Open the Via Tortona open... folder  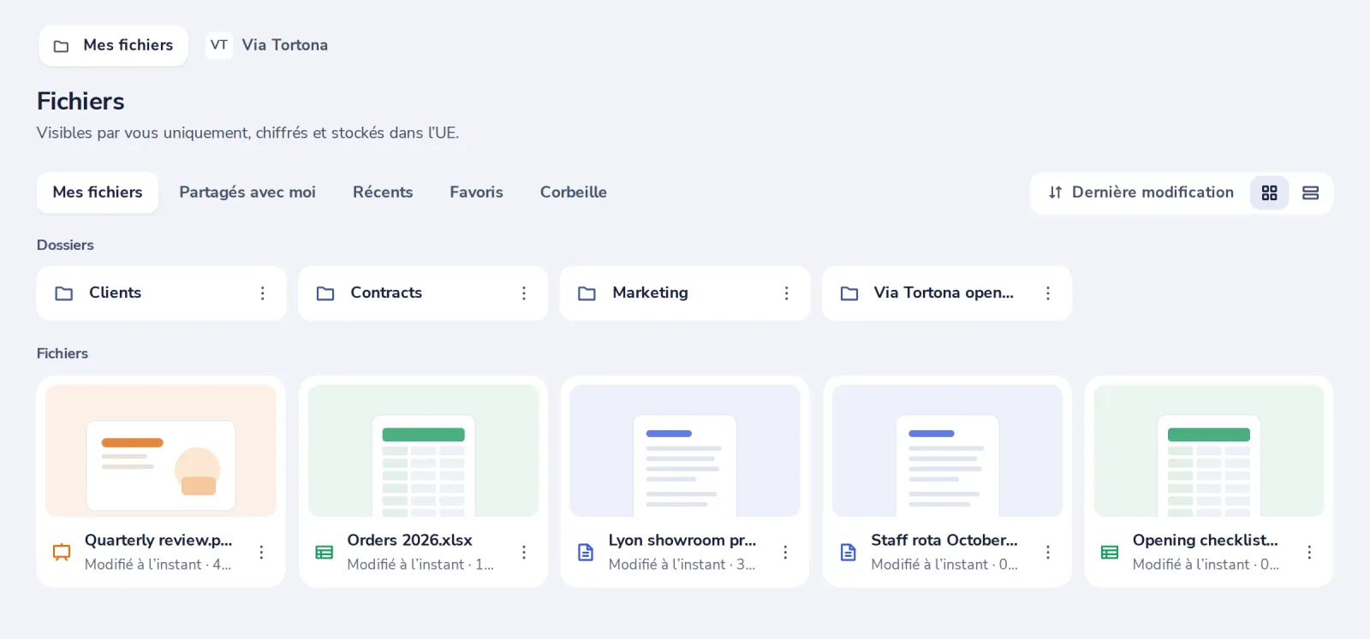pos(947,293)
